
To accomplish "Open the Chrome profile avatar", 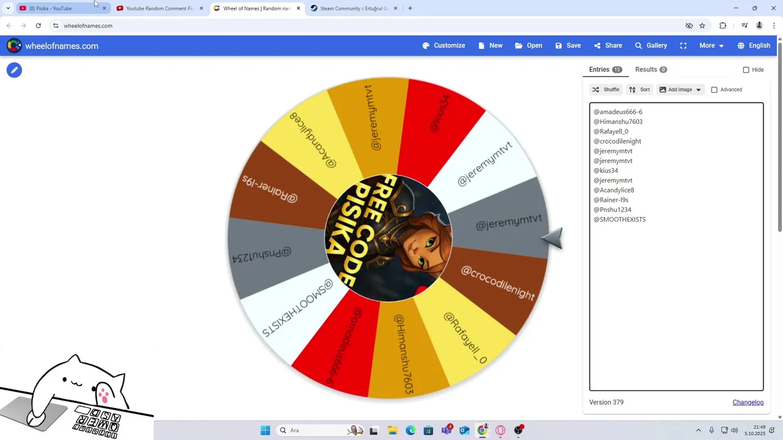I will tap(759, 26).
